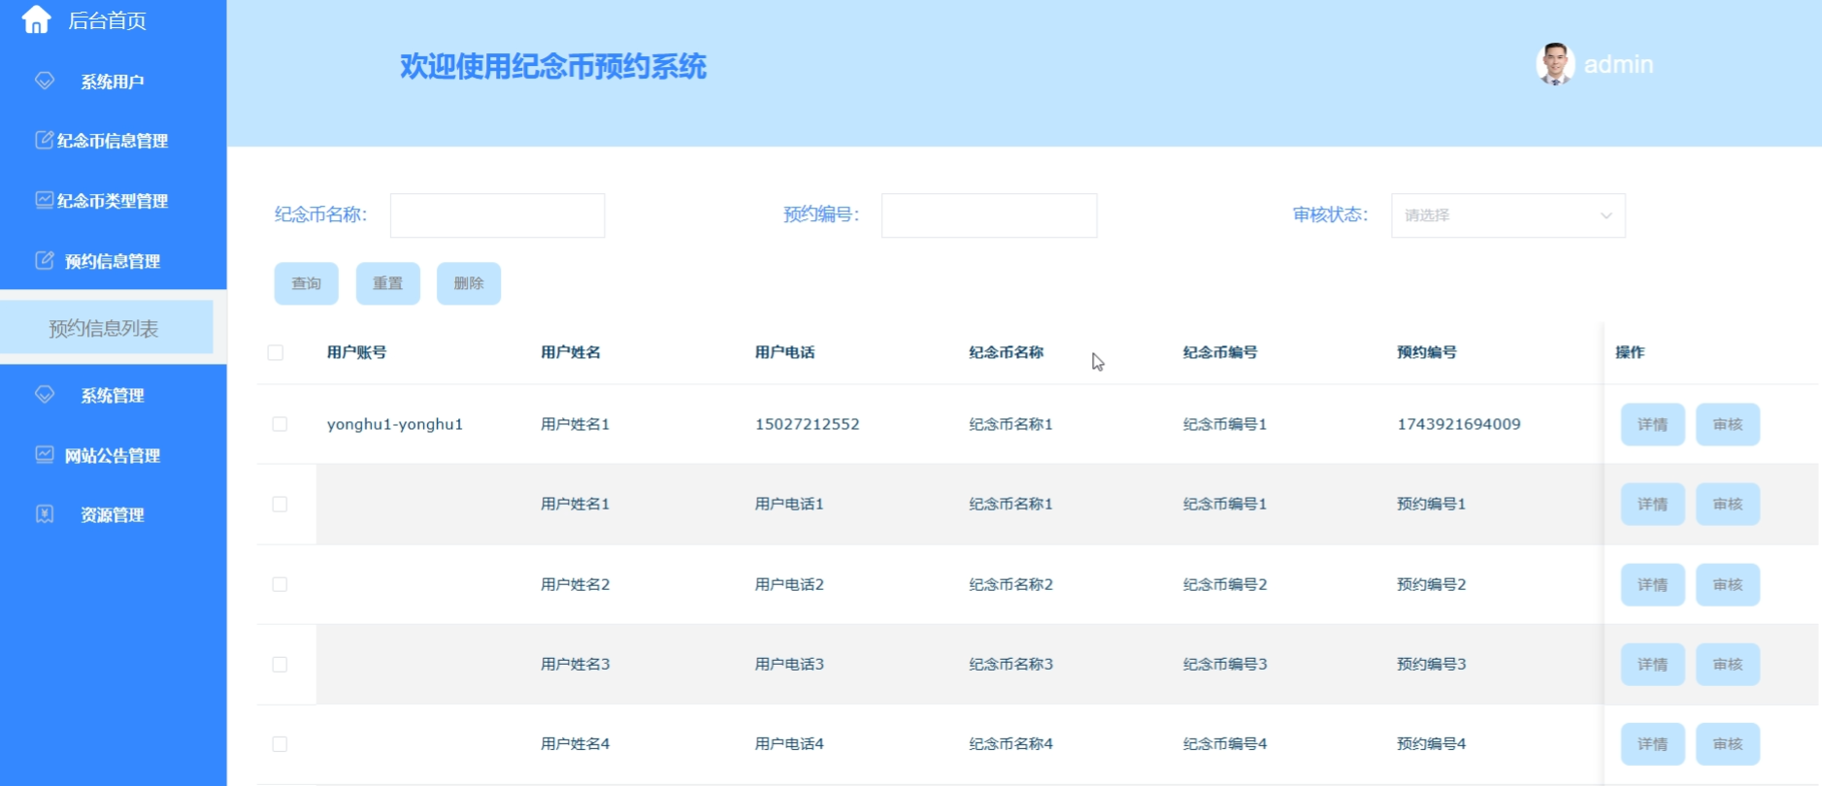This screenshot has width=1822, height=786.
Task: Click the 用户姓名2 cell
Action: 575,584
